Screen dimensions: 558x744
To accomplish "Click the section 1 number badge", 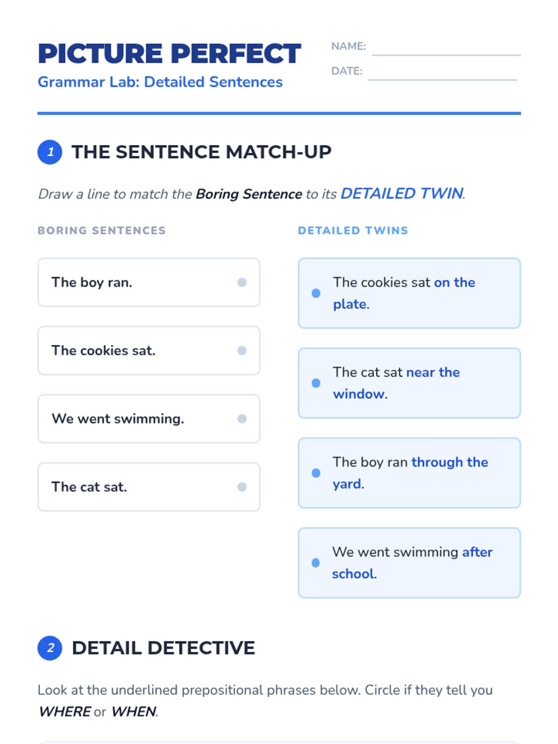I will click(x=50, y=152).
